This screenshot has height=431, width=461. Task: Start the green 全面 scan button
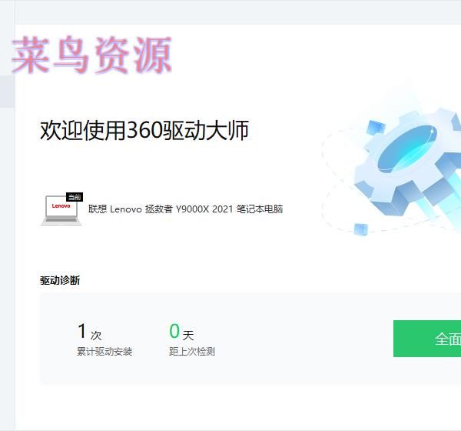click(x=427, y=339)
